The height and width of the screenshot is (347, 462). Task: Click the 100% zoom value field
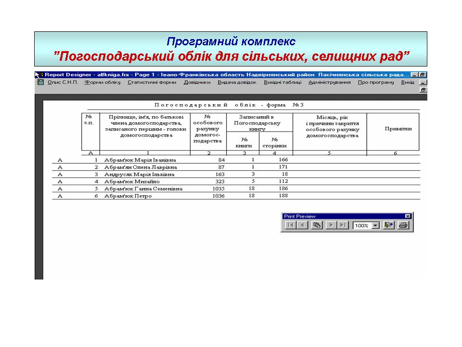coord(362,226)
